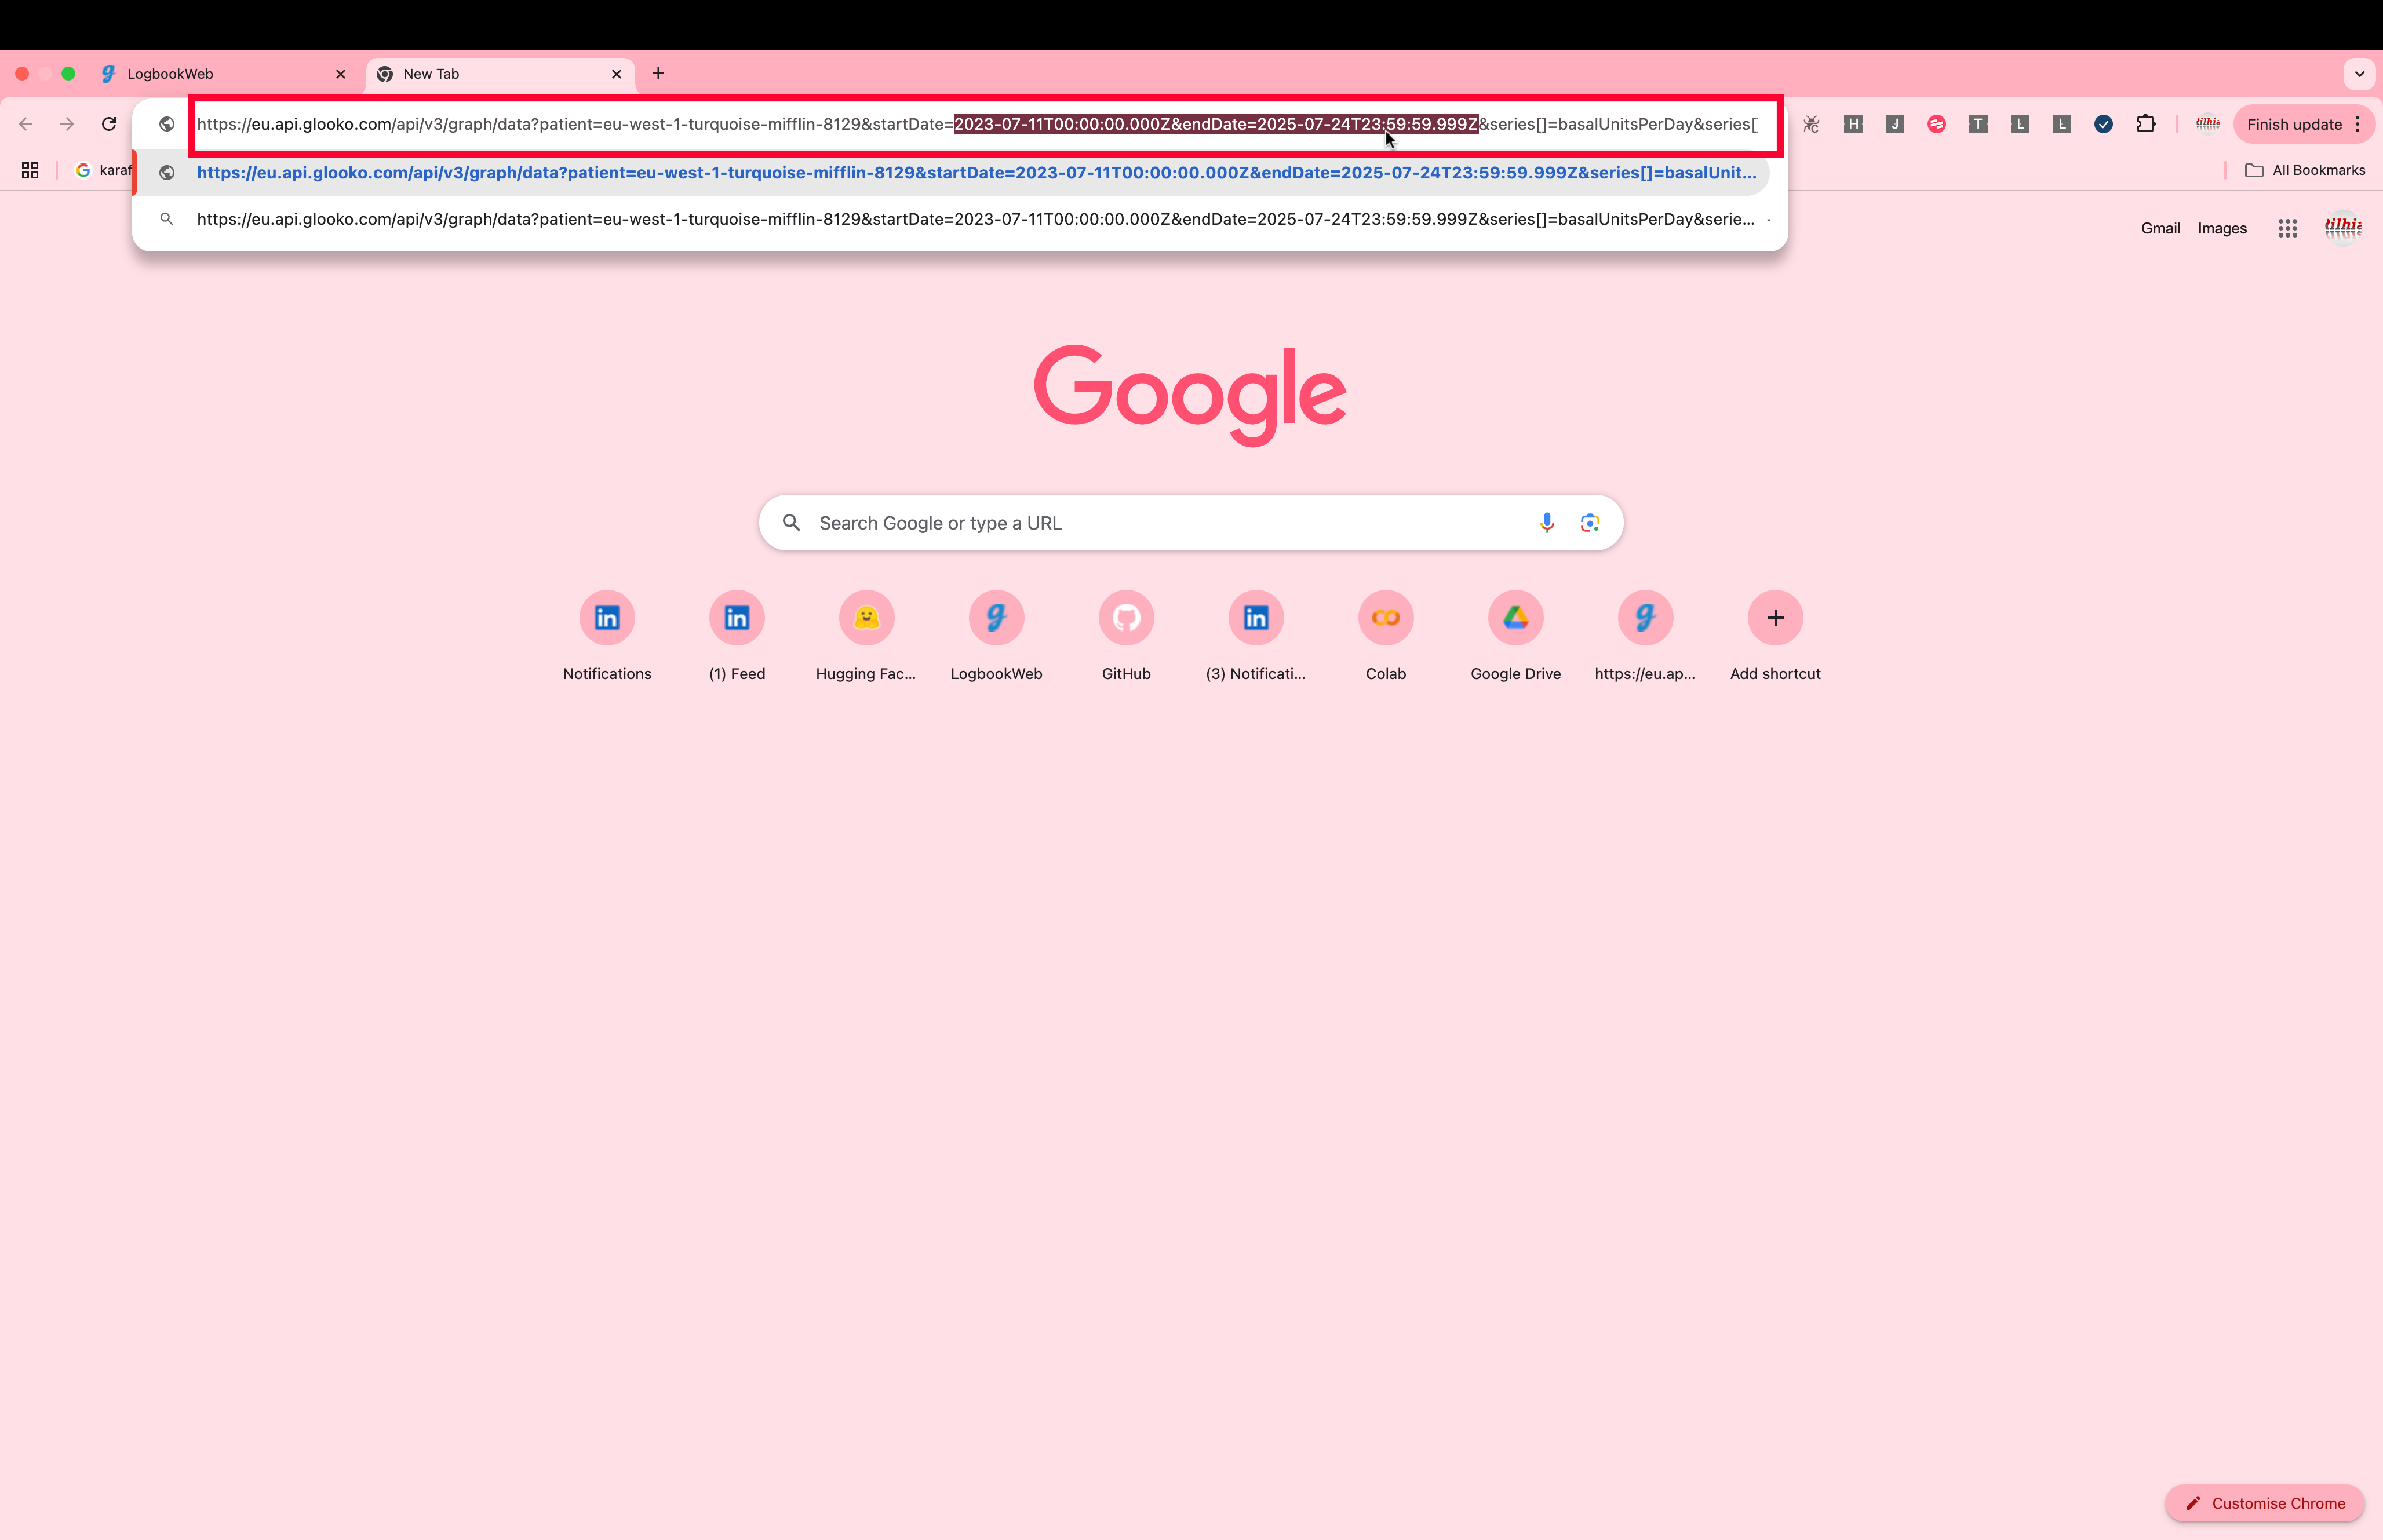Open Google Lens image search
Screen dimensions: 2383x1540
click(x=1589, y=522)
